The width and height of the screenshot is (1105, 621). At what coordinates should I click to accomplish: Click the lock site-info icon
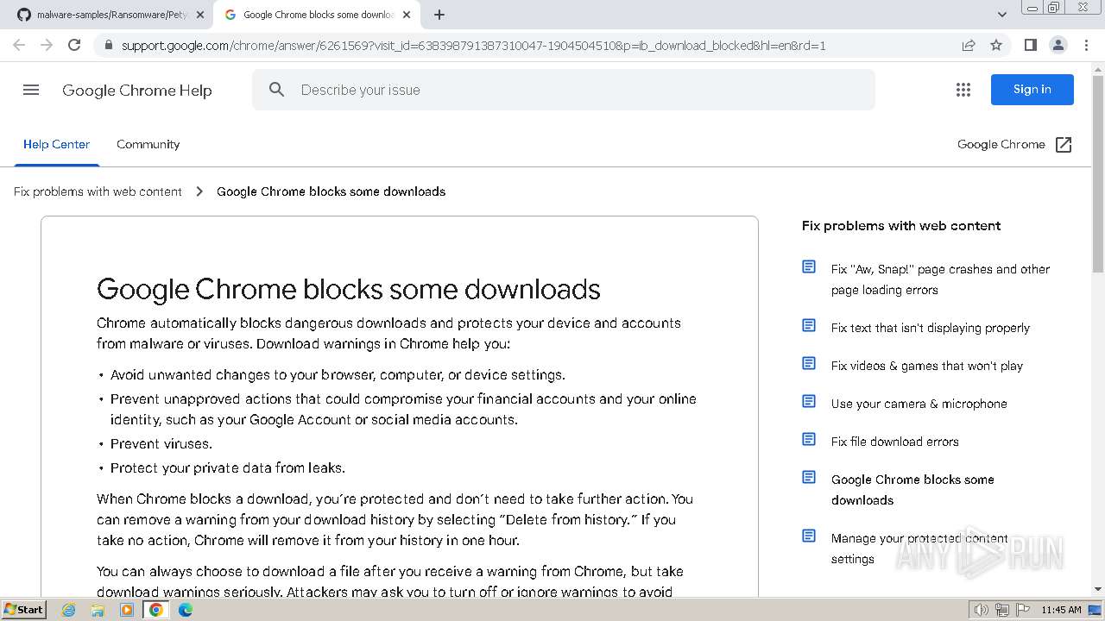point(108,46)
